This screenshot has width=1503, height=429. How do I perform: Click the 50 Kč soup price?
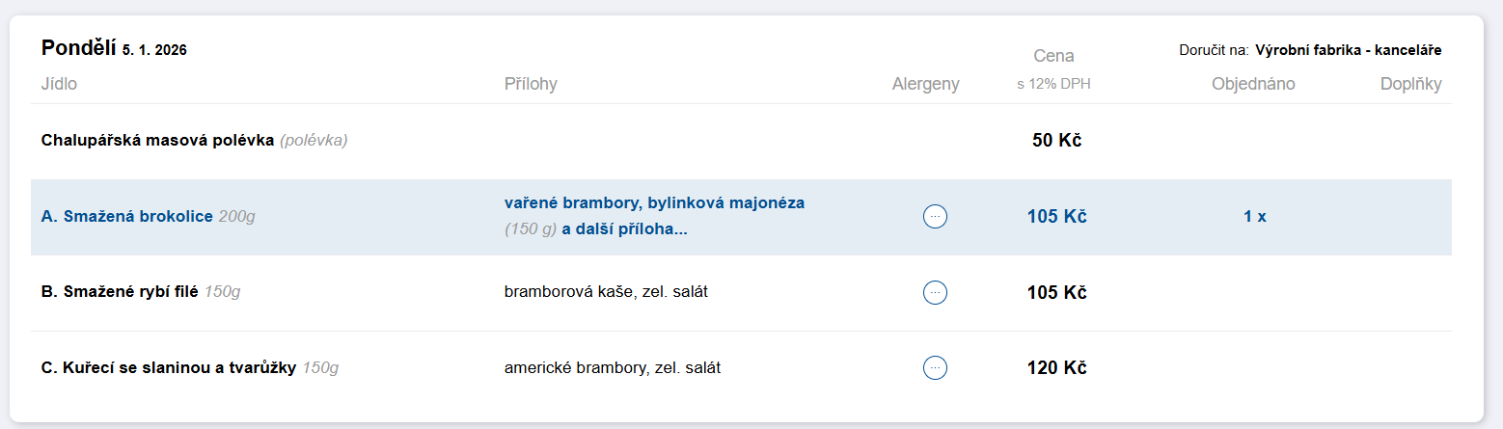[1056, 141]
